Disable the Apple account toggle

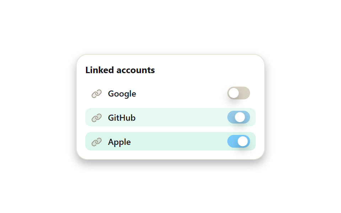[239, 142]
